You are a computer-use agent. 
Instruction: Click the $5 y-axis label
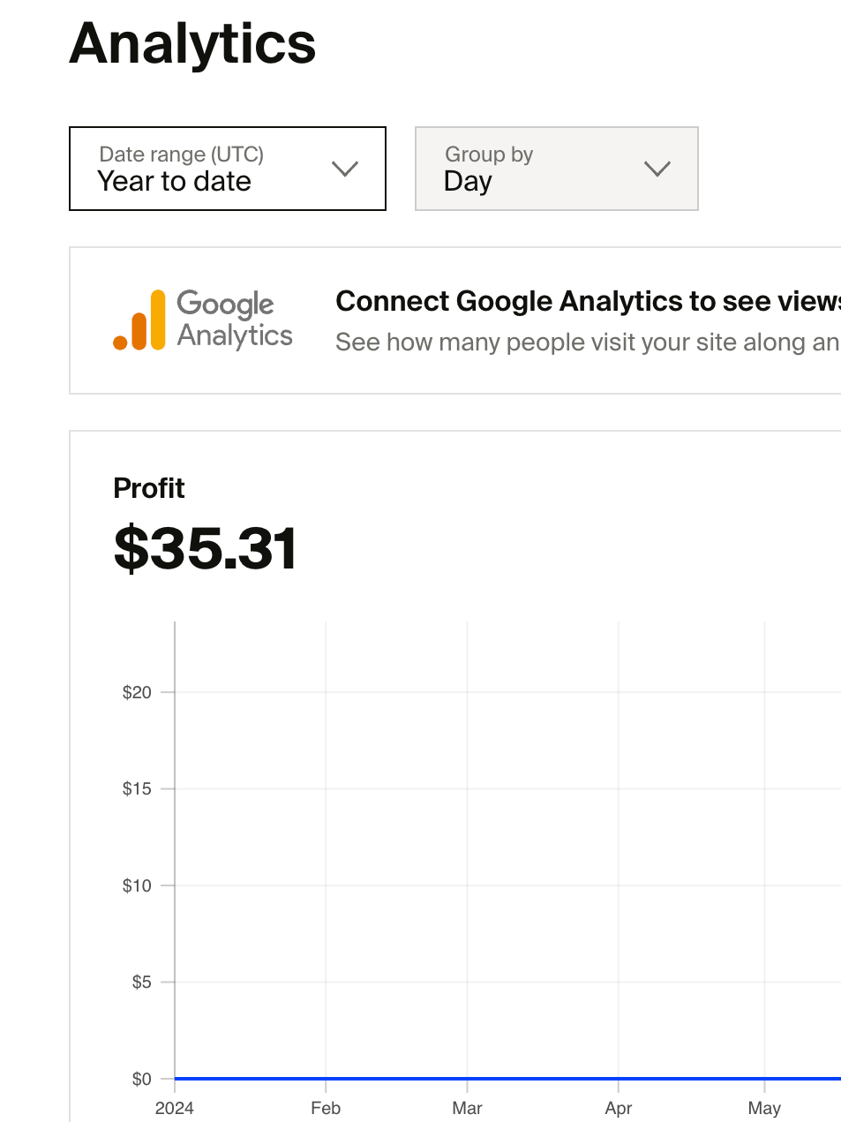pos(141,983)
